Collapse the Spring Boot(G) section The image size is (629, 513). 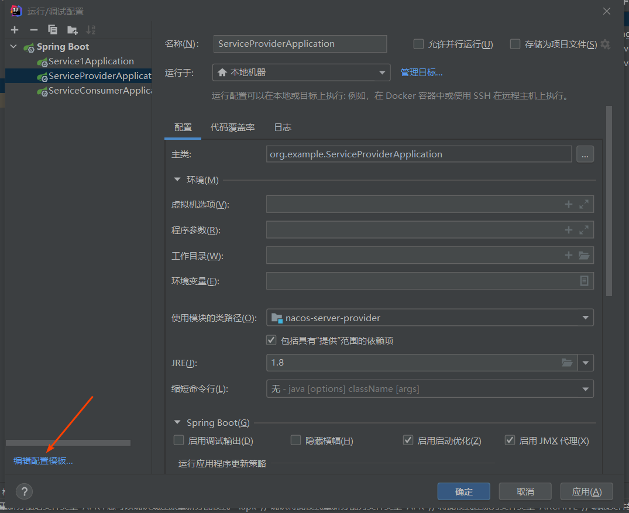click(177, 422)
